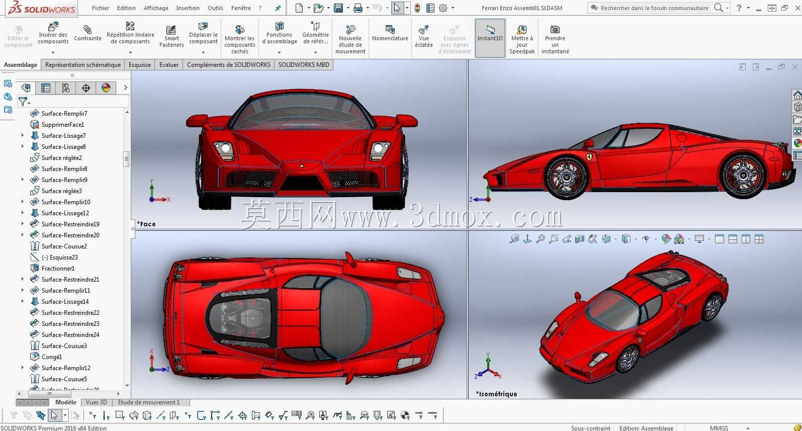
Task: Launch Smart Fasteners
Action: [x=171, y=37]
